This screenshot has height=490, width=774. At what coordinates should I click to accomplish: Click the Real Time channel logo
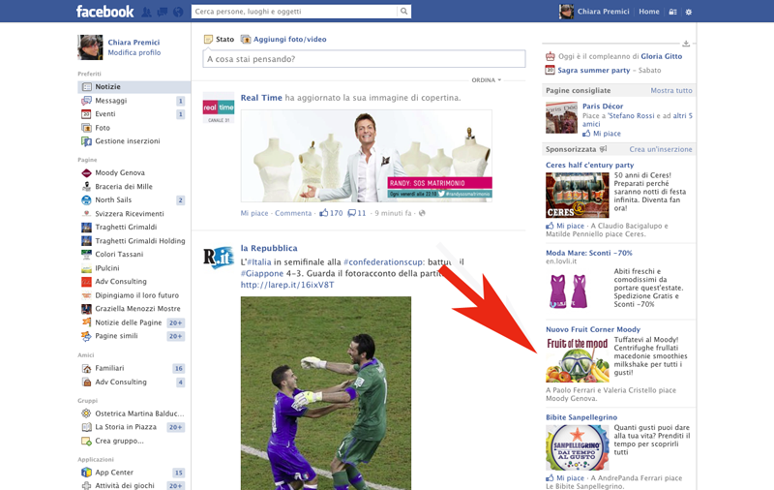pos(219,107)
